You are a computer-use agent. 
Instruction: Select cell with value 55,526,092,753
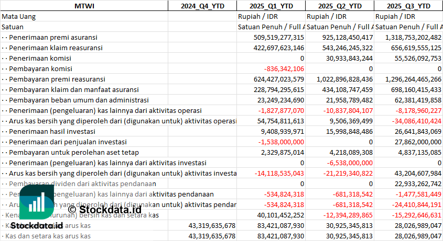(x=408, y=58)
